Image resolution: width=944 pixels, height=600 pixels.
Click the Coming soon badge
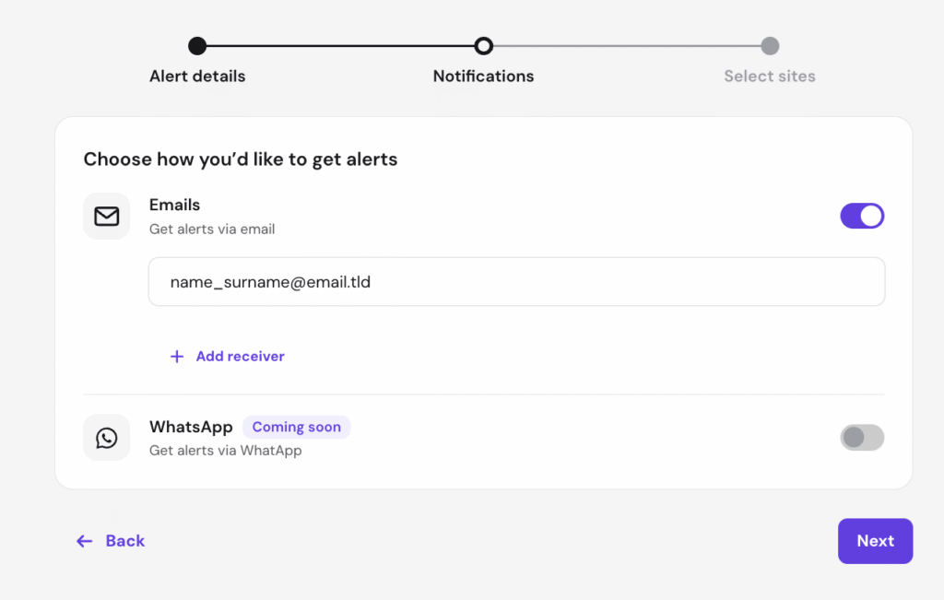296,428
